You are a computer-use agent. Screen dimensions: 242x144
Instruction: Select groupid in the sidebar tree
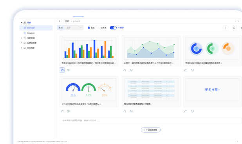click(36, 28)
